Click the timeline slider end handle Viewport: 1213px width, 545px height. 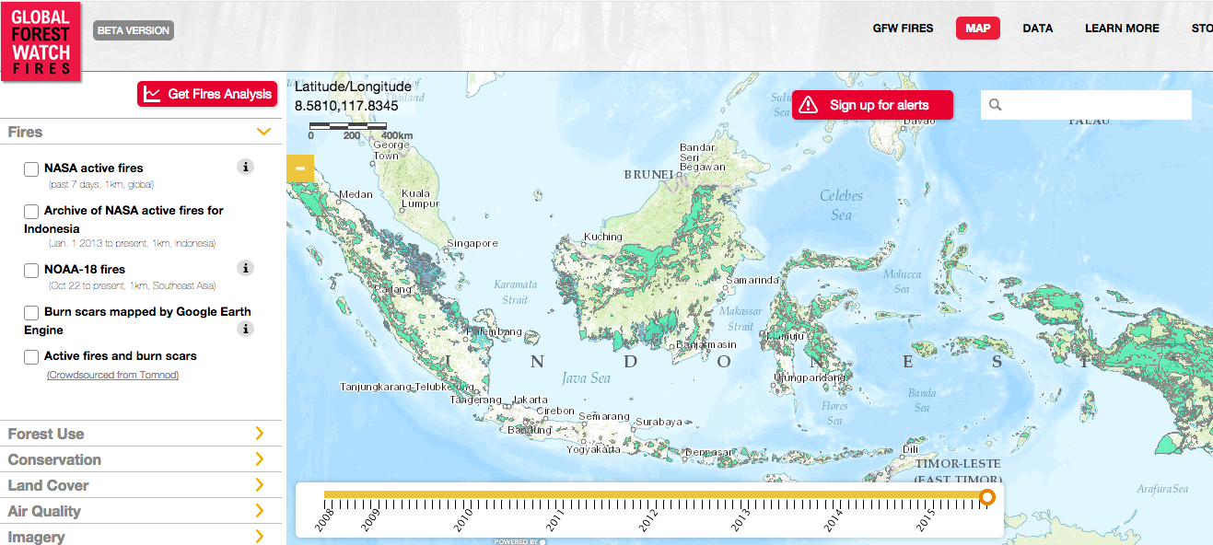click(x=987, y=498)
